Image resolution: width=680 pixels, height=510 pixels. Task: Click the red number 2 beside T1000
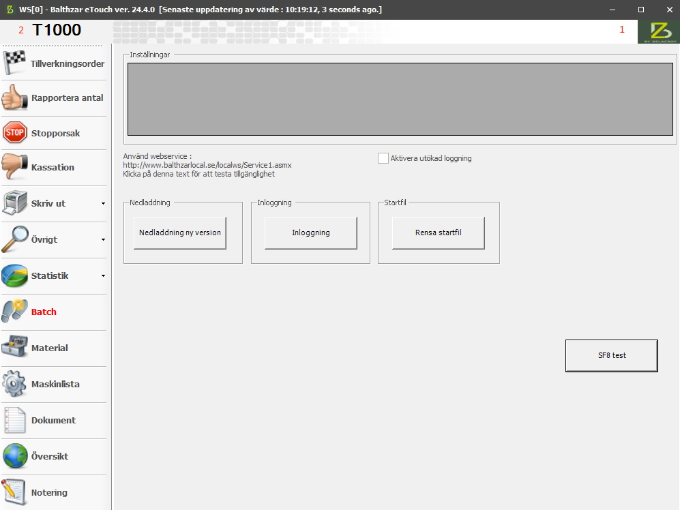point(21,31)
